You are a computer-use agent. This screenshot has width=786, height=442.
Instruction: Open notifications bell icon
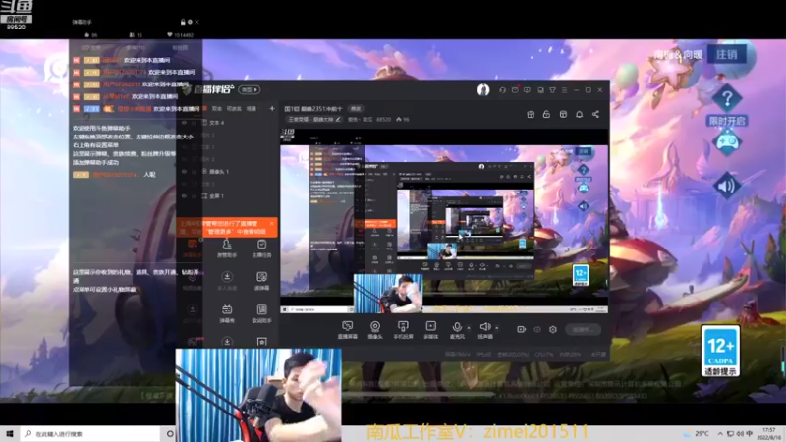pyautogui.click(x=579, y=114)
